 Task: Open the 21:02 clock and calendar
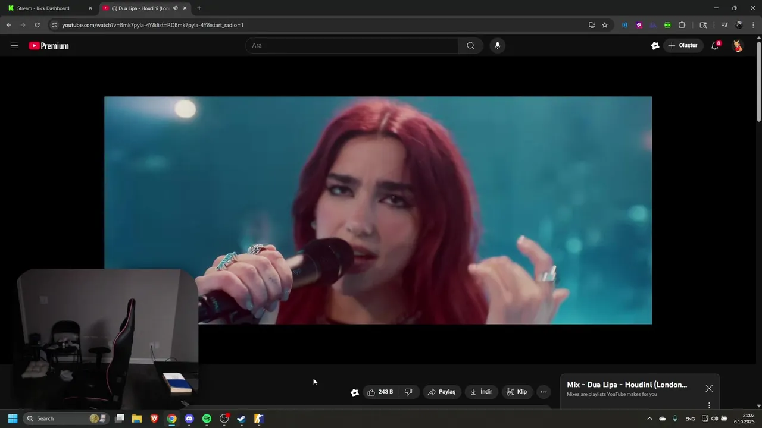pos(745,418)
